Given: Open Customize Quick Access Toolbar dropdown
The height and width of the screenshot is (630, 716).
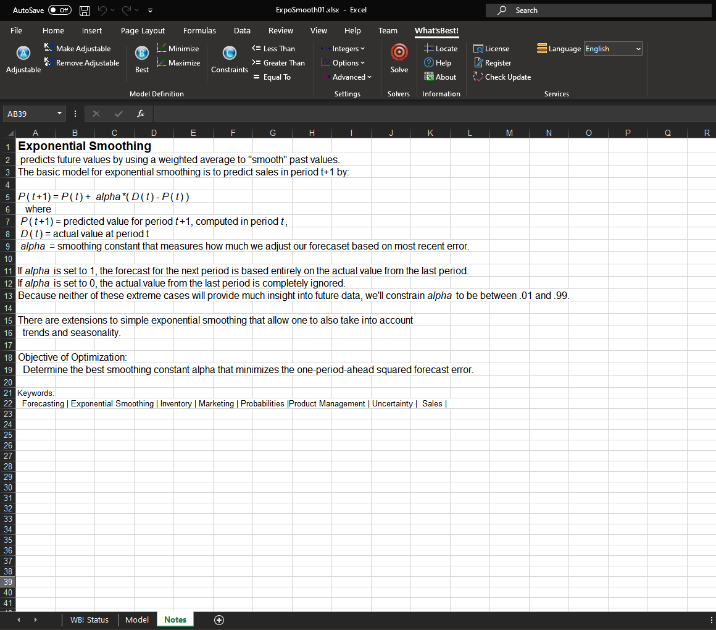Looking at the screenshot, I should (150, 10).
